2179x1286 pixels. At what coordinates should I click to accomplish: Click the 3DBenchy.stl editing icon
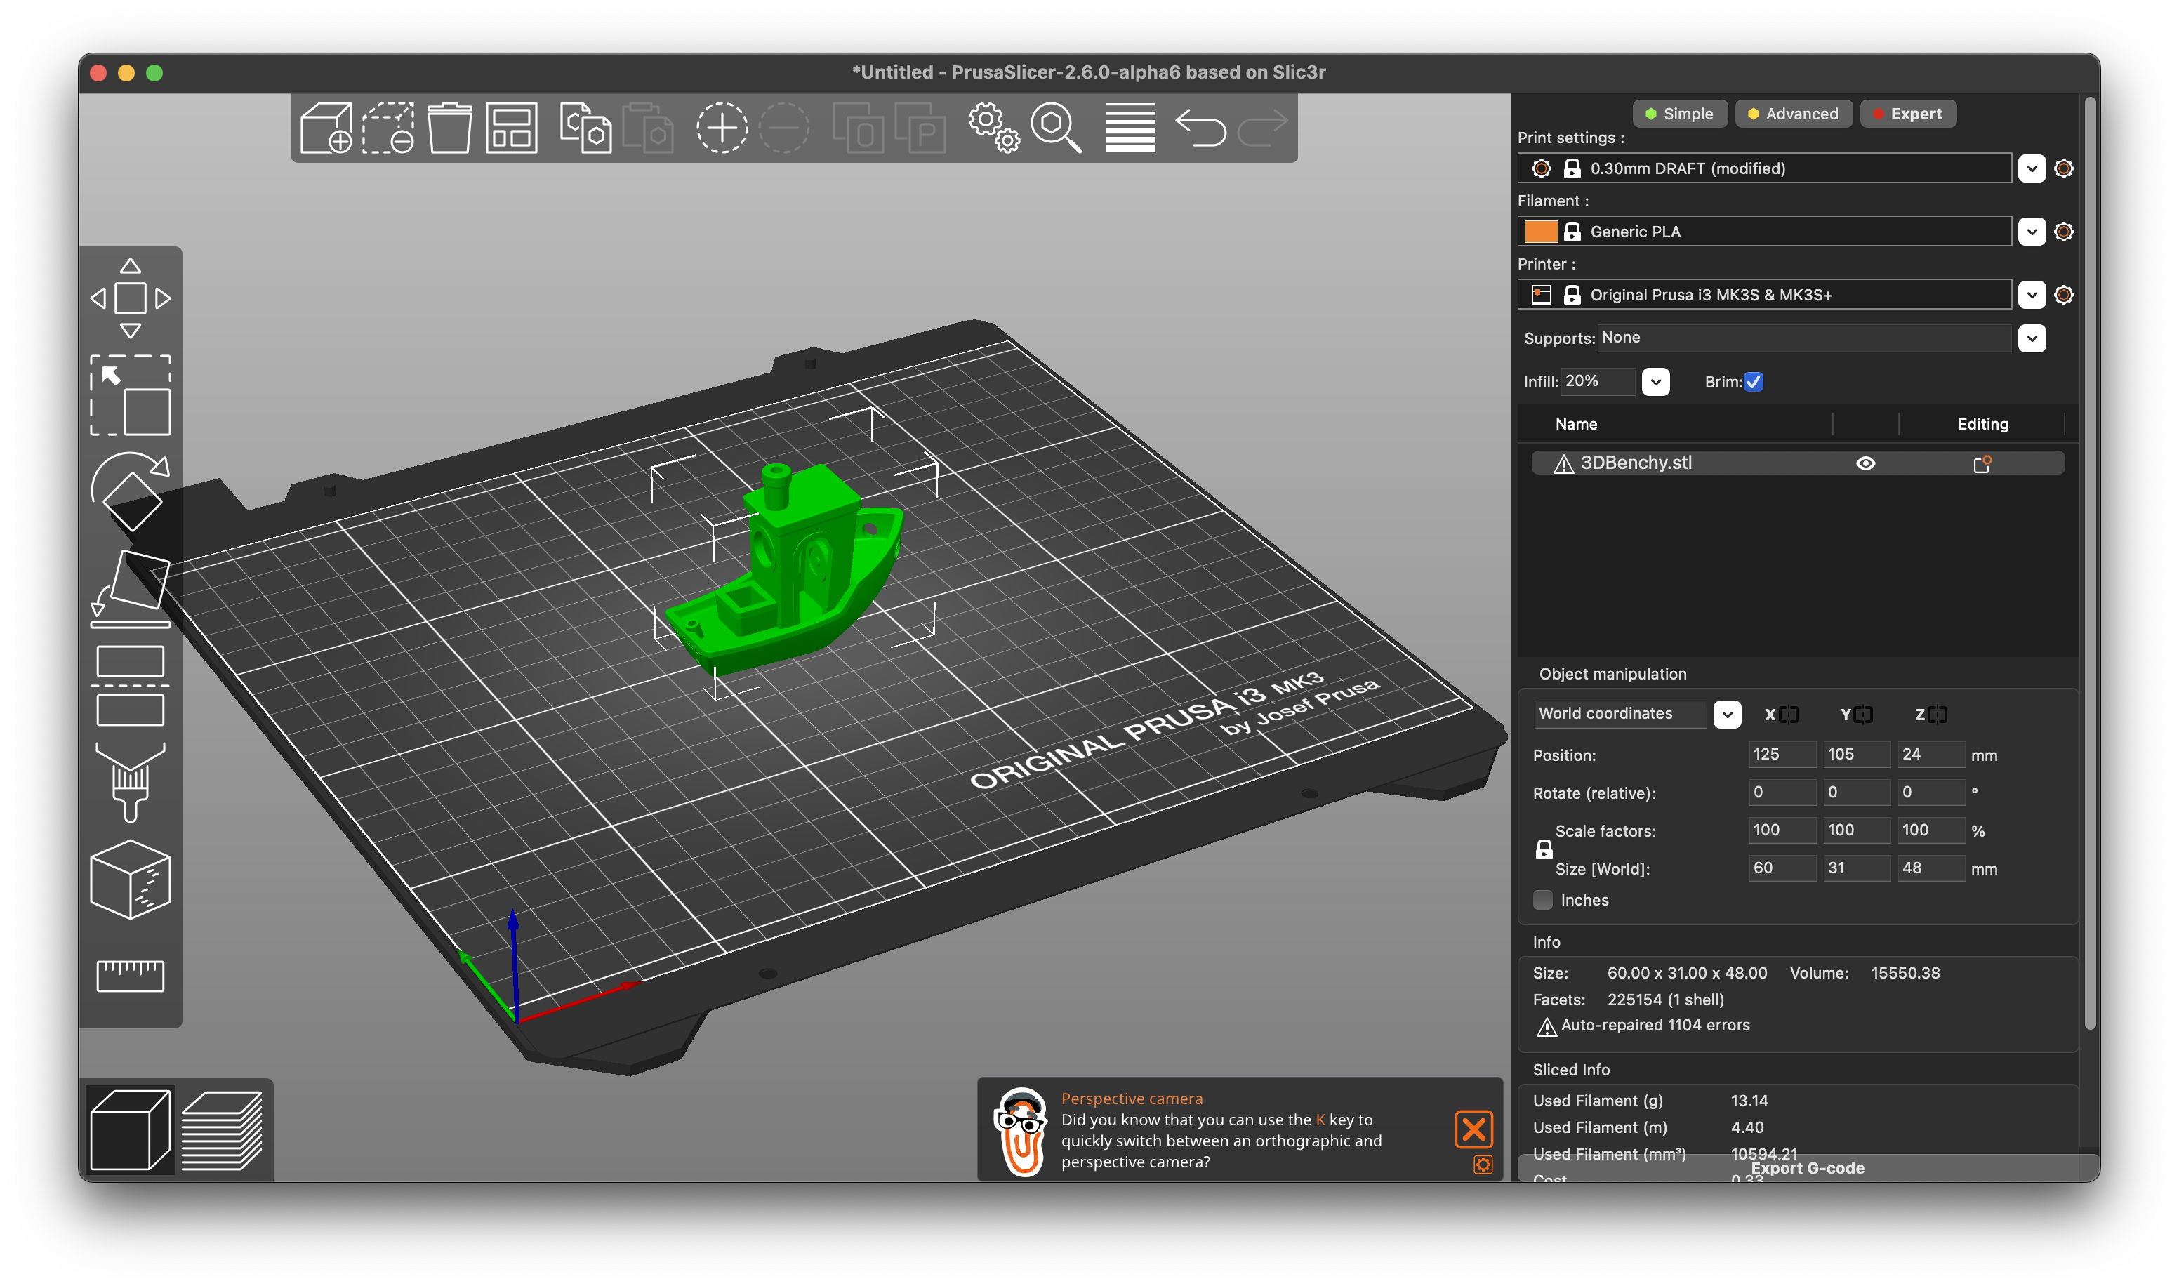(x=1982, y=463)
